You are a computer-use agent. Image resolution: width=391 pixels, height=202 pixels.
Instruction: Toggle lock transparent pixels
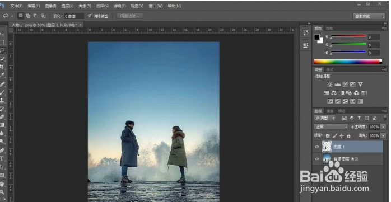tap(328, 136)
